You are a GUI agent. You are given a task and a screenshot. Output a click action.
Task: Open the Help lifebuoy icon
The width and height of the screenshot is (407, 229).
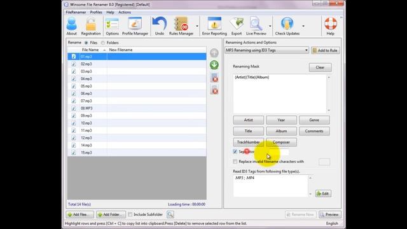click(331, 26)
